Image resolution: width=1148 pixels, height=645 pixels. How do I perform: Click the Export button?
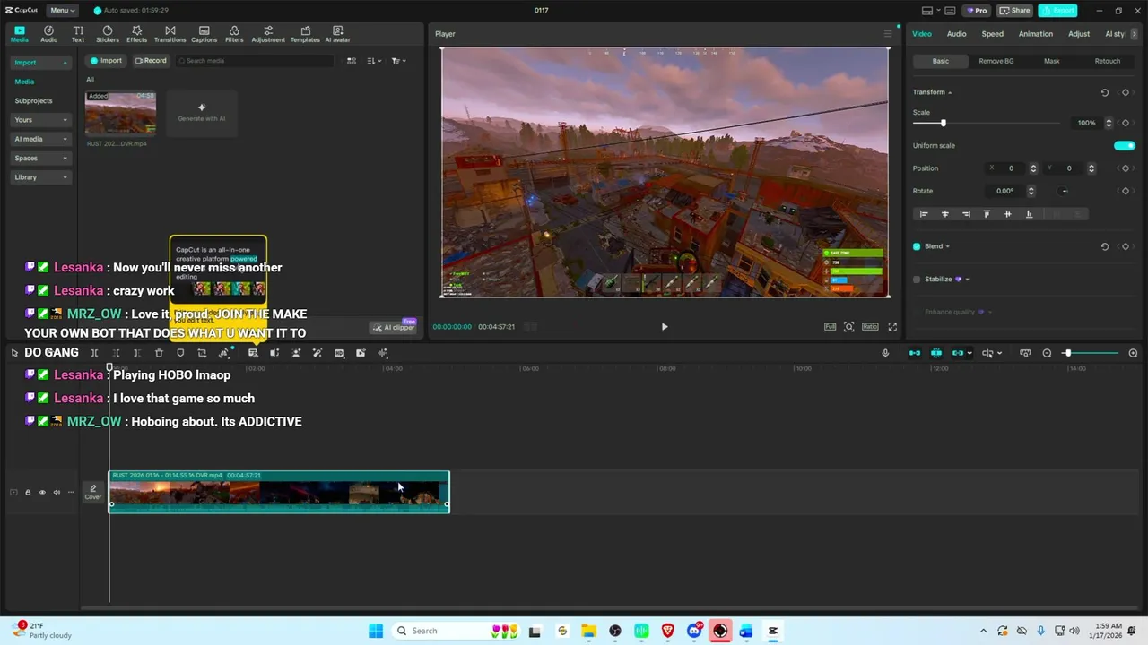coord(1057,11)
